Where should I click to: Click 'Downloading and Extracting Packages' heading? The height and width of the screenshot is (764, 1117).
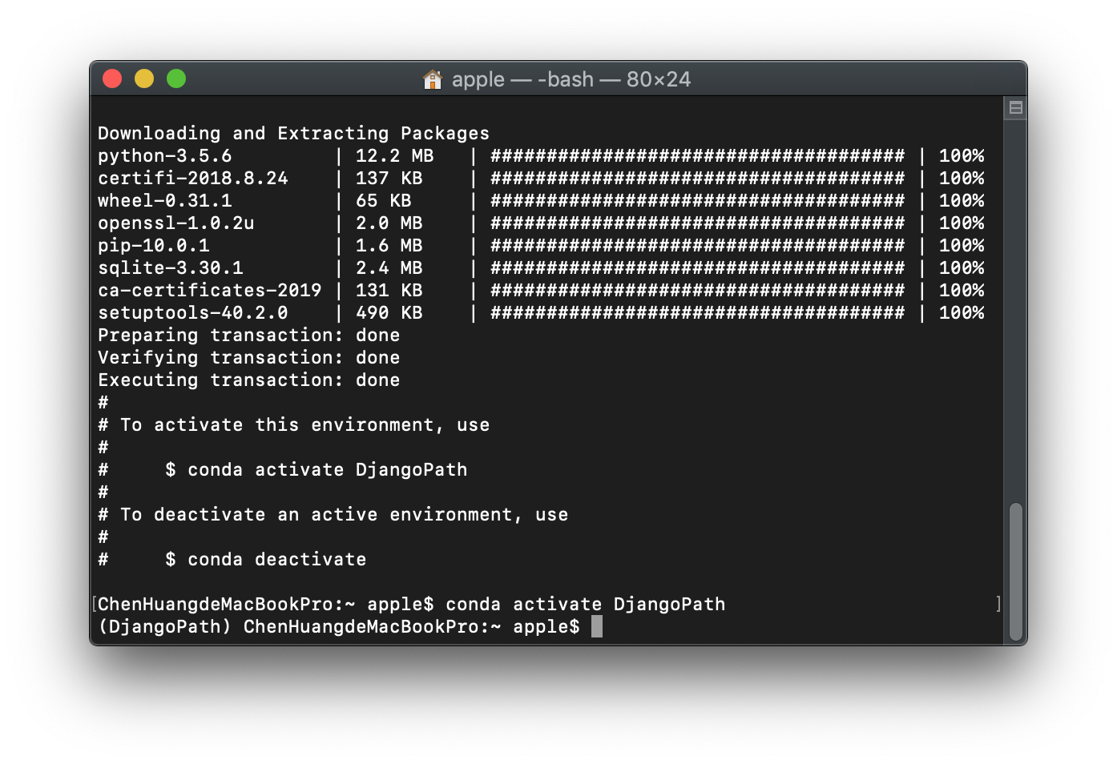[x=293, y=133]
